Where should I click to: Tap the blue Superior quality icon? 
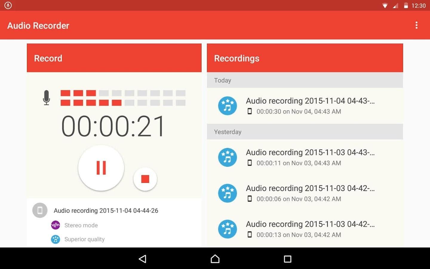[56, 239]
